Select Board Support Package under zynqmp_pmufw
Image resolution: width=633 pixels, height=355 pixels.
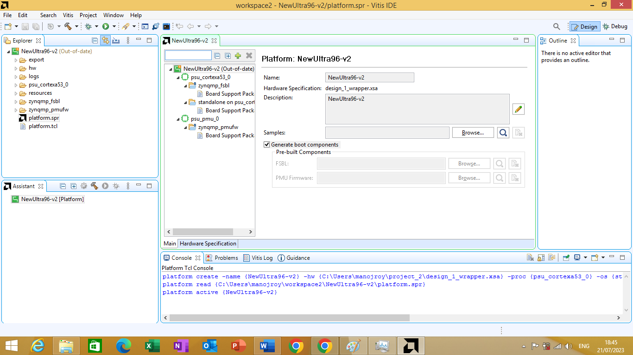click(x=230, y=135)
